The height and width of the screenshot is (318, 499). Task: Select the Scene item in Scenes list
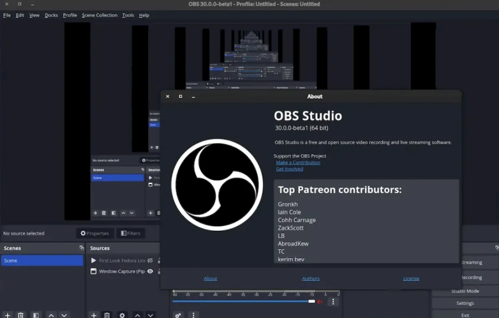(42, 261)
